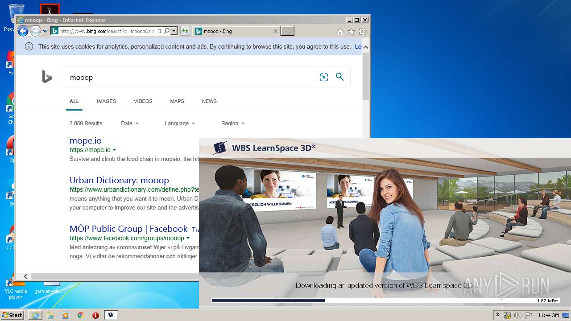Open the VLC media player desktop shortcut
The height and width of the screenshot is (321, 571).
tap(16, 289)
